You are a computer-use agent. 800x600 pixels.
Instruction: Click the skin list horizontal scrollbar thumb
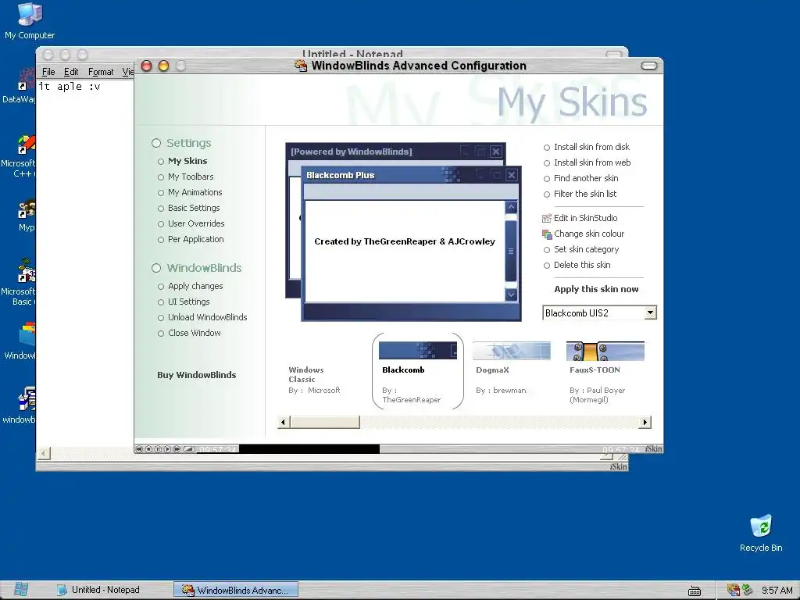(325, 422)
